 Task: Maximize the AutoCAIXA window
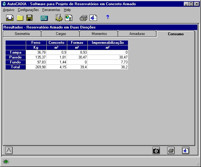191,4
